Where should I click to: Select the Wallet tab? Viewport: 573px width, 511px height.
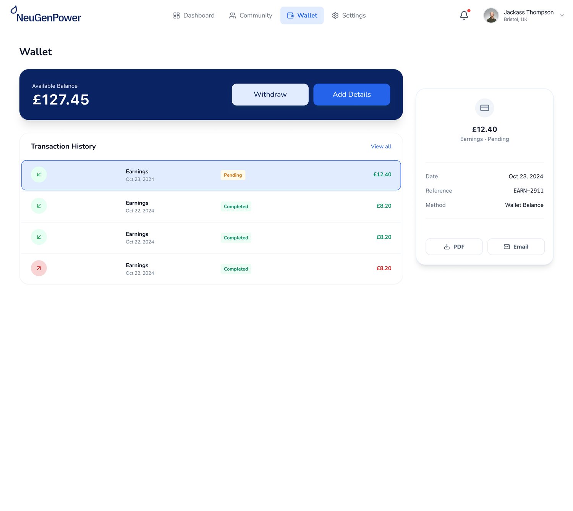coord(302,15)
